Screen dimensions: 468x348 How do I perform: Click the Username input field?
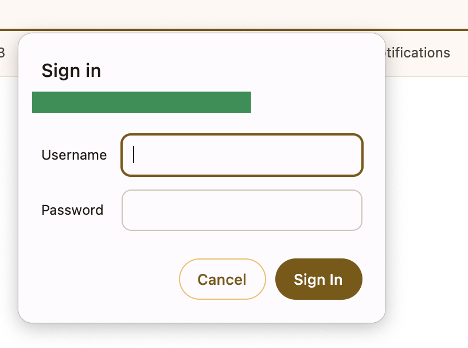tap(241, 155)
